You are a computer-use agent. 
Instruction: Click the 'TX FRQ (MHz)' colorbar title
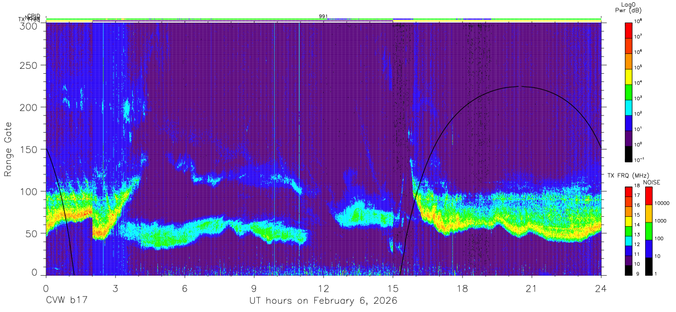point(628,175)
